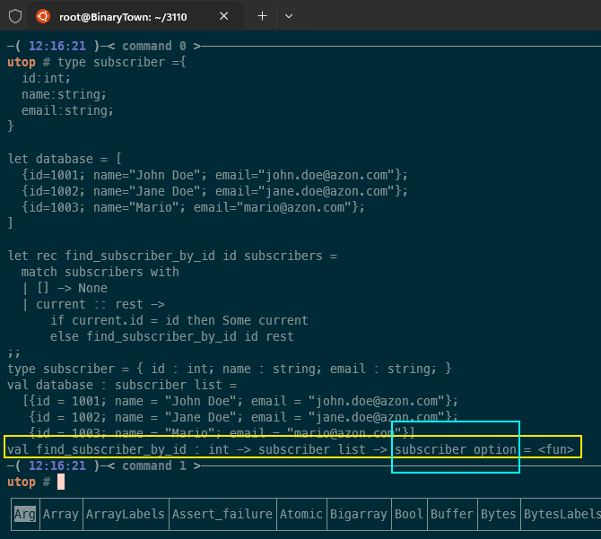Select Bigarray in the completion bar
The width and height of the screenshot is (601, 539).
(358, 514)
